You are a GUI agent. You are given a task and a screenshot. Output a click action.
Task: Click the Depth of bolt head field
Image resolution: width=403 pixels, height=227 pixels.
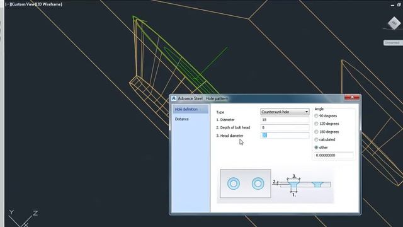(285, 127)
